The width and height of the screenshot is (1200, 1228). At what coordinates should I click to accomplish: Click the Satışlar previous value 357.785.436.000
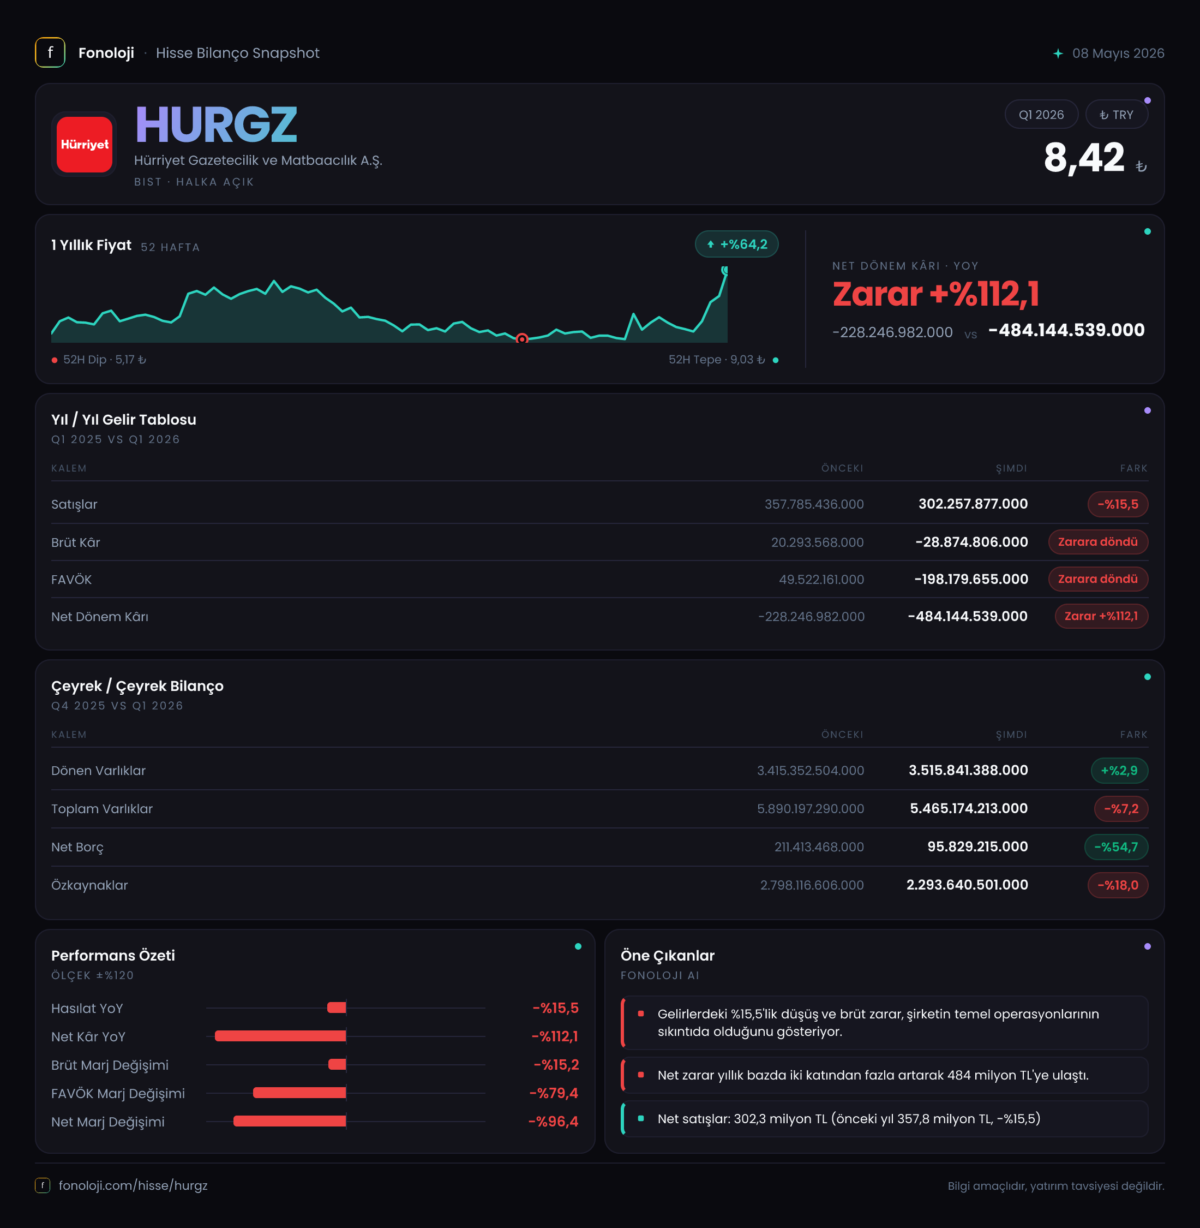coord(814,504)
